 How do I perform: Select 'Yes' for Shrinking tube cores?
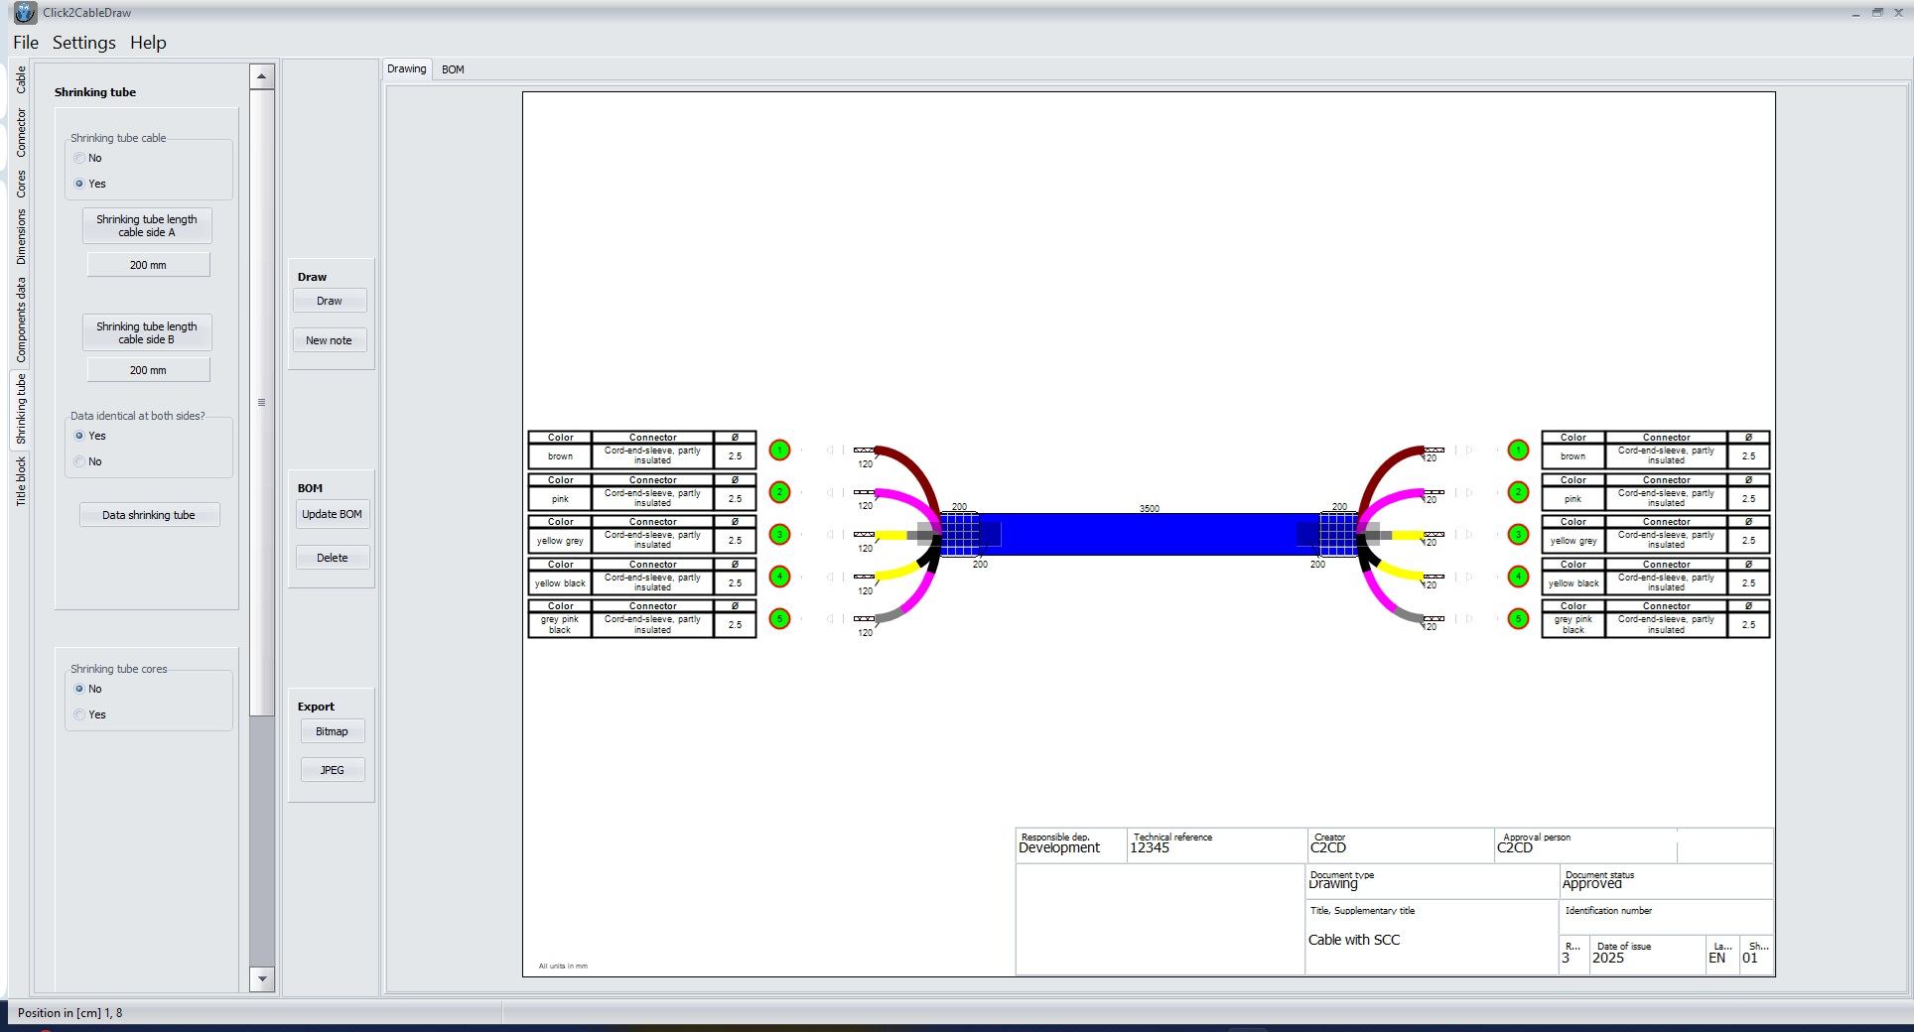[80, 714]
